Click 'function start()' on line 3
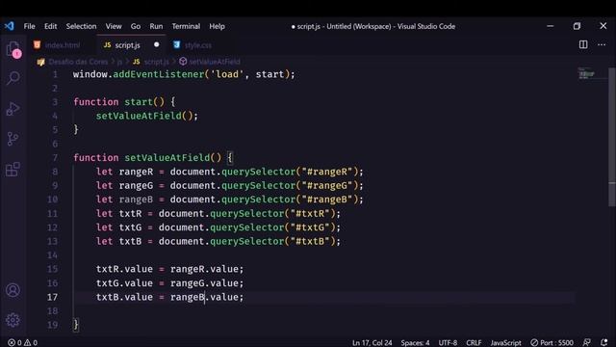616x347 pixels. 118,102
